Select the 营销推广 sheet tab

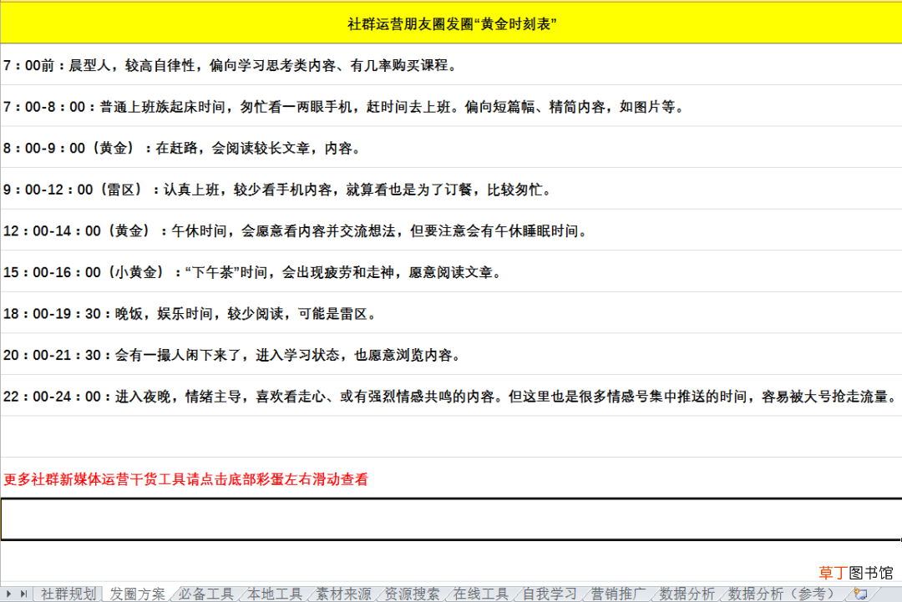[618, 594]
